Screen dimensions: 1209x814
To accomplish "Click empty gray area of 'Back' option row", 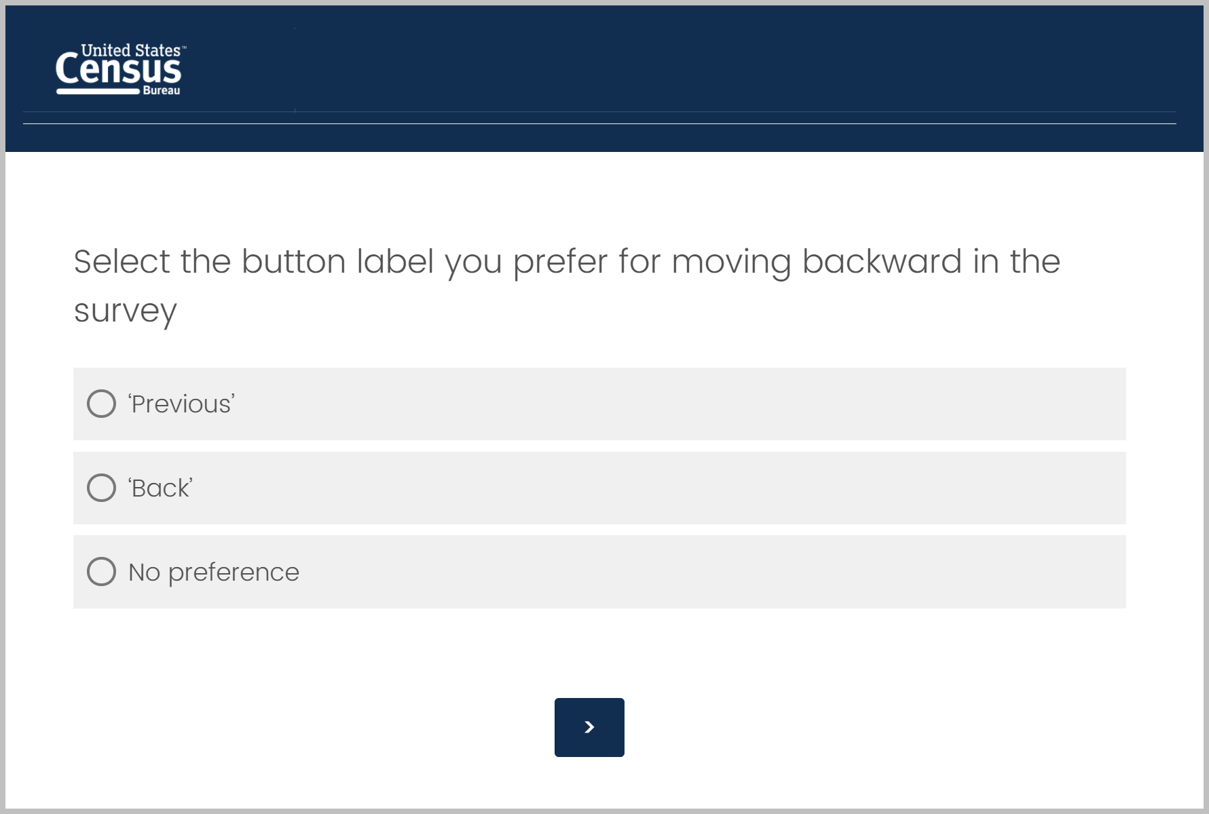I will coord(679,488).
